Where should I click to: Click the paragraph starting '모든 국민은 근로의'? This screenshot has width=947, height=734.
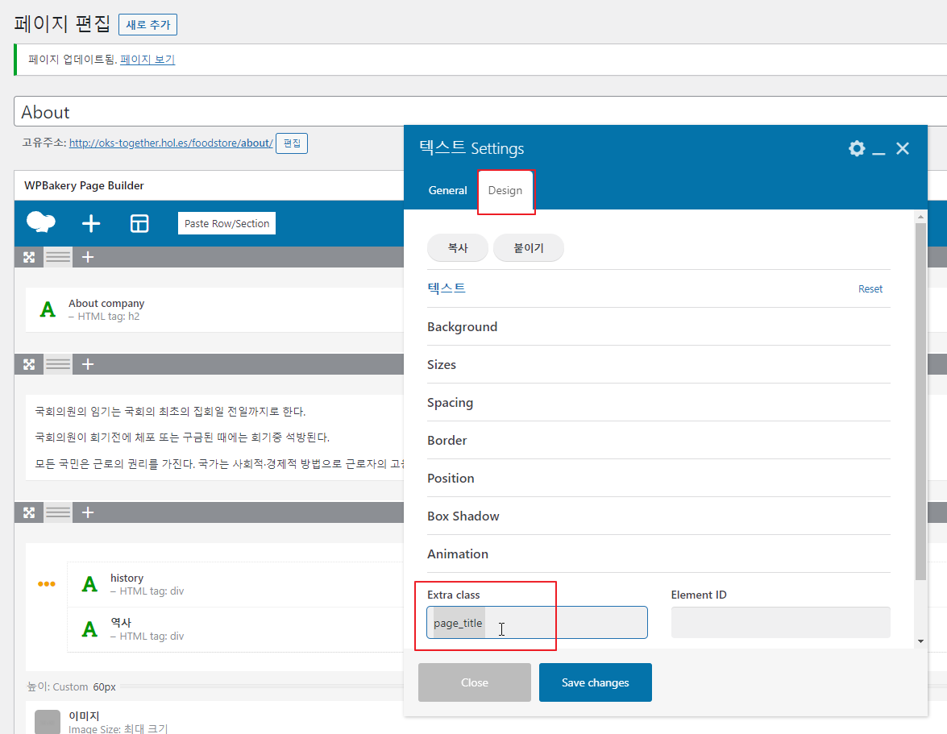tap(219, 463)
